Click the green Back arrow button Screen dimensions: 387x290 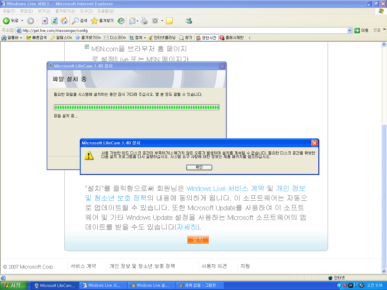point(6,21)
